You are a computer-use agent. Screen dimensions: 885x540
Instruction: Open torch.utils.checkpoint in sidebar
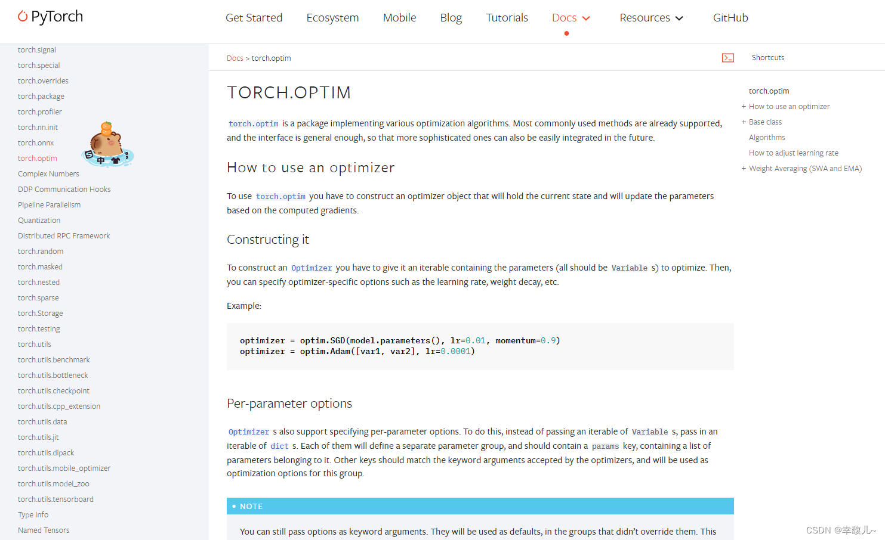click(54, 391)
